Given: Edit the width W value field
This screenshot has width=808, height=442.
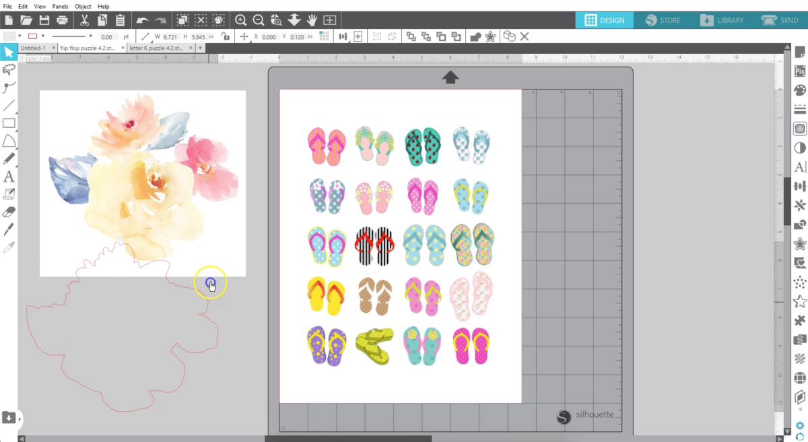Looking at the screenshot, I should pos(173,36).
